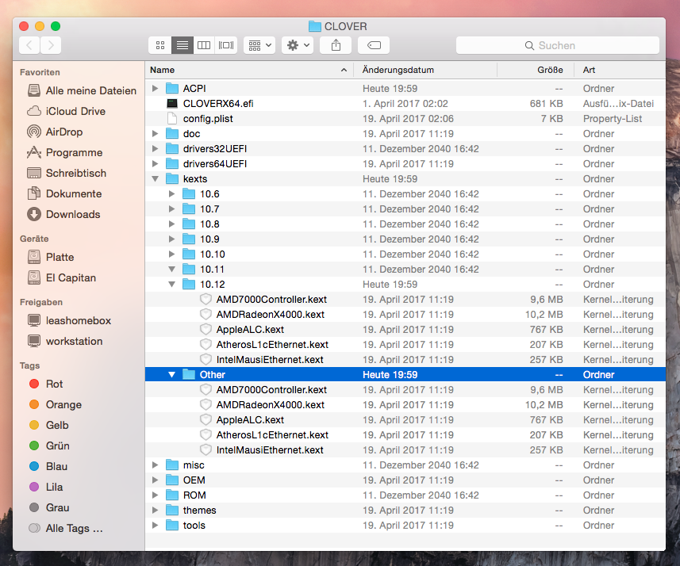Select the config.plist file
680x566 pixels.
click(x=207, y=119)
